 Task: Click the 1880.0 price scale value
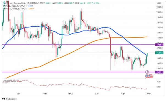(x=160, y=27)
